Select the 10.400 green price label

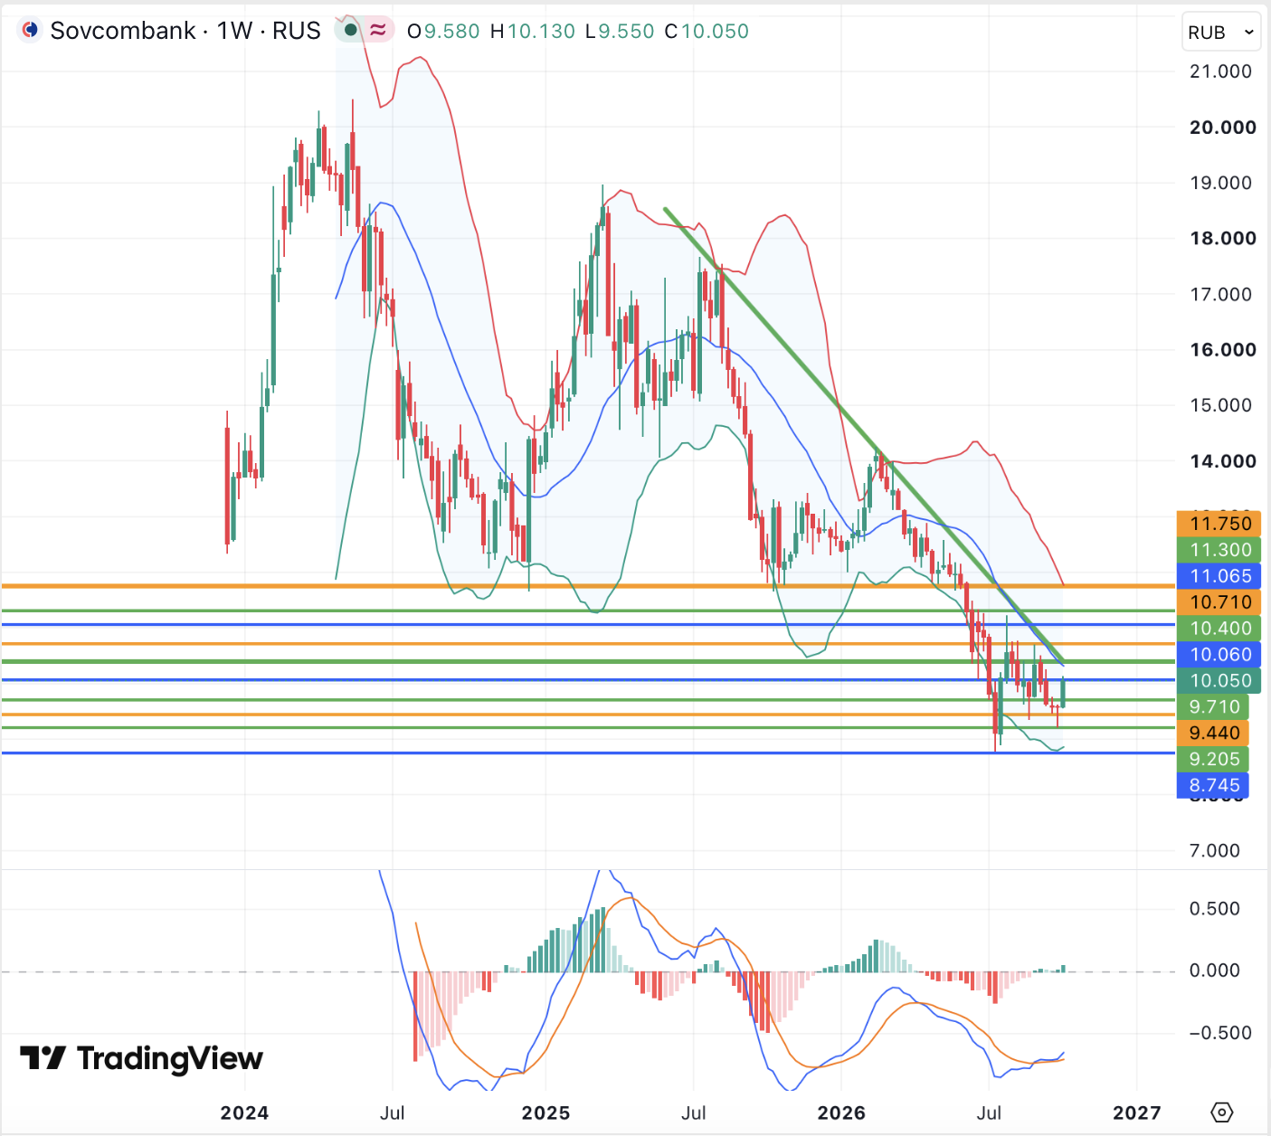pyautogui.click(x=1220, y=629)
